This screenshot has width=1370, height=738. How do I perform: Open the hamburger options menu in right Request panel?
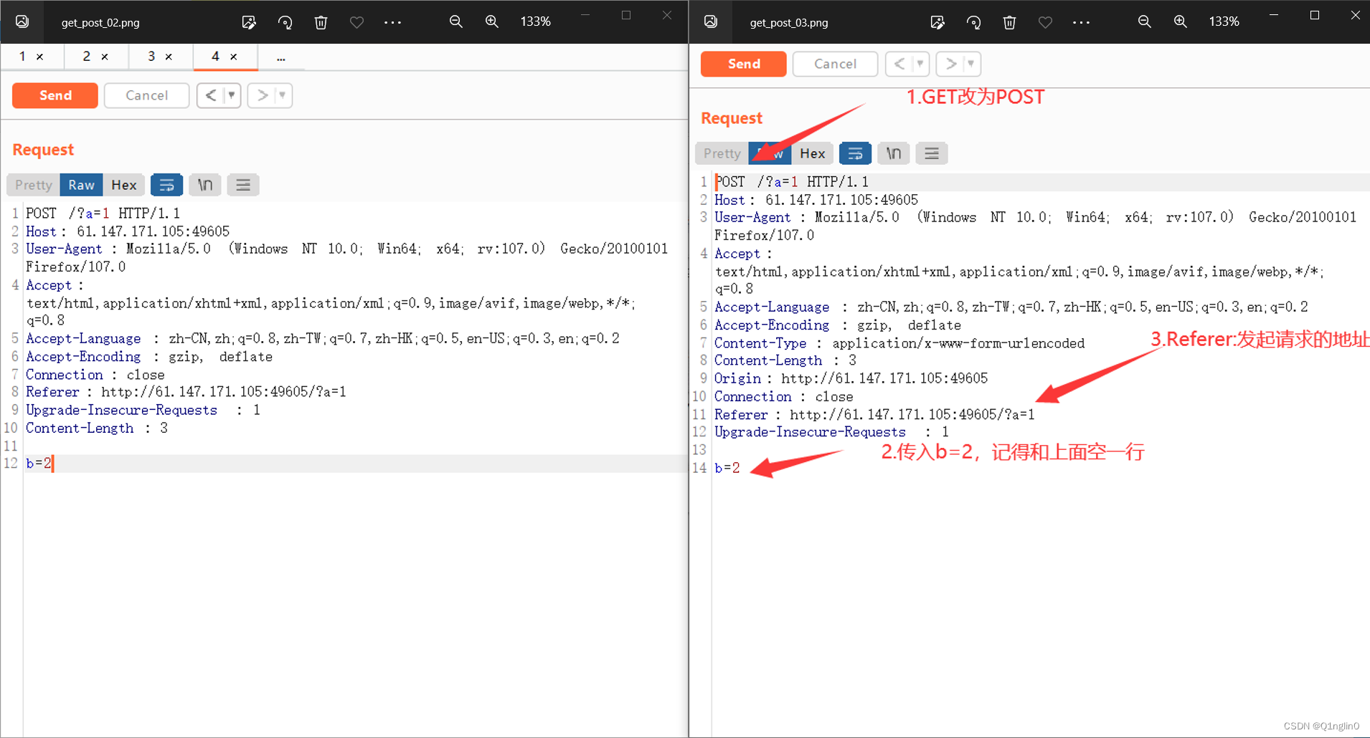932,153
